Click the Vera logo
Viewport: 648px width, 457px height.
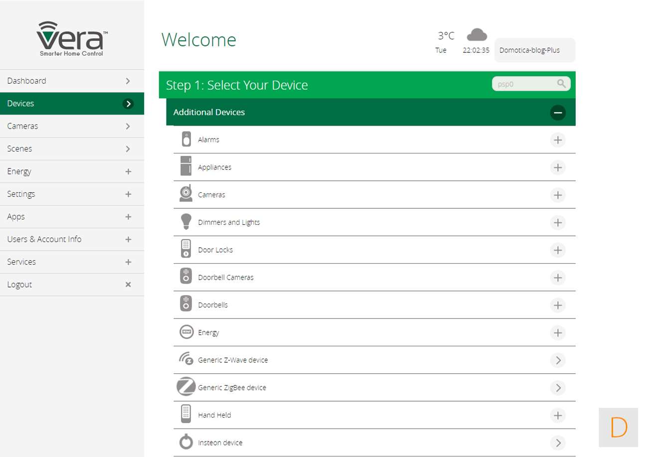pyautogui.click(x=72, y=39)
